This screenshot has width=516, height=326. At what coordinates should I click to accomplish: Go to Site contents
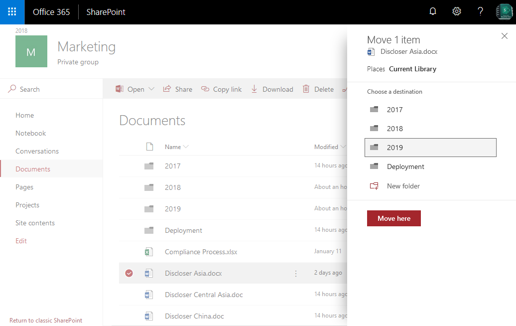coord(35,223)
